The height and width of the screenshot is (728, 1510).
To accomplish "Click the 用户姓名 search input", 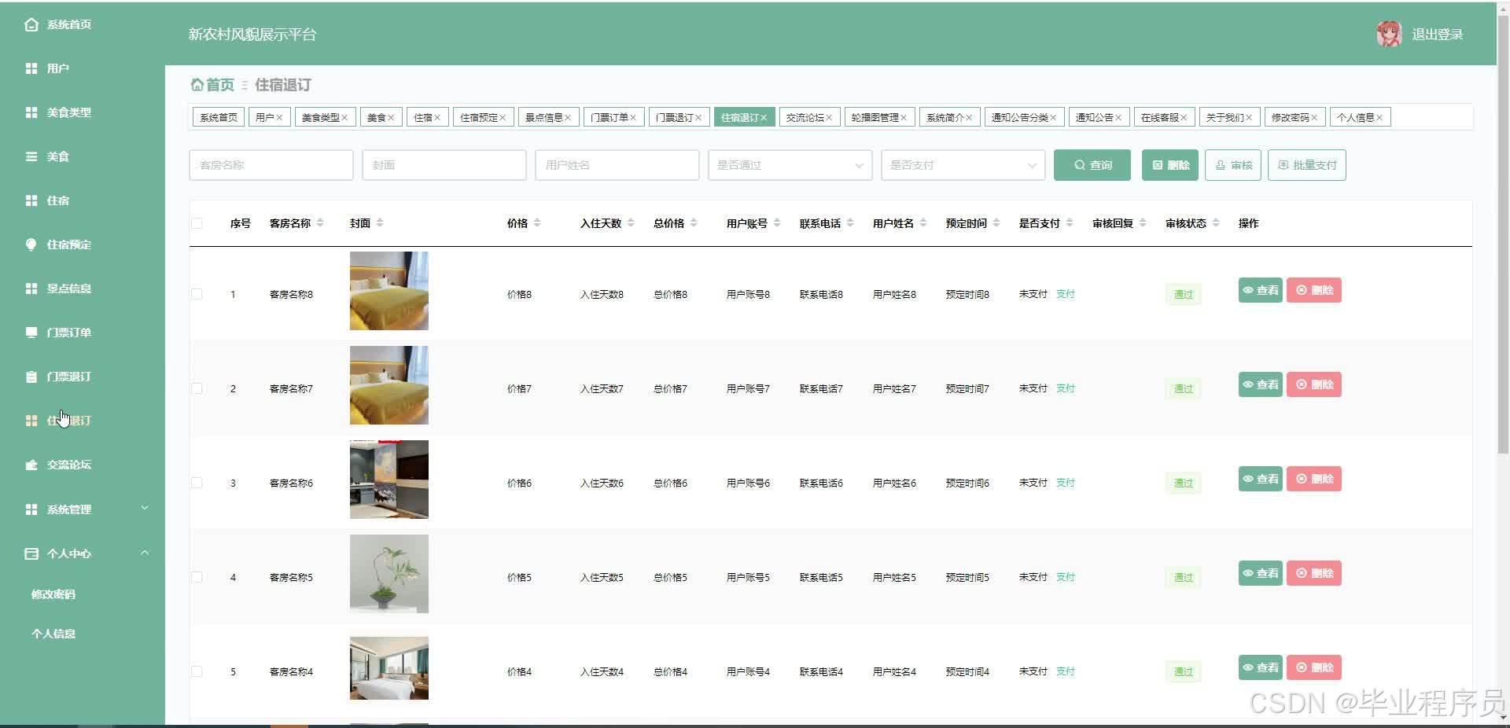I will click(617, 165).
